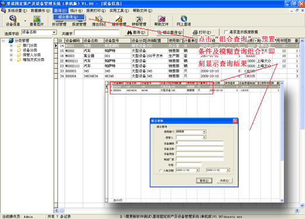Click the 组合查询(Q) button in search bar
This screenshot has width=305, height=219.
[170, 32]
